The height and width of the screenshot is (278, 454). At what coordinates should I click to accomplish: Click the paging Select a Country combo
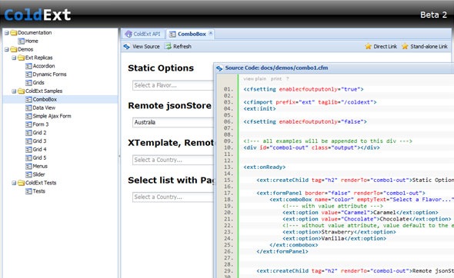pos(173,197)
